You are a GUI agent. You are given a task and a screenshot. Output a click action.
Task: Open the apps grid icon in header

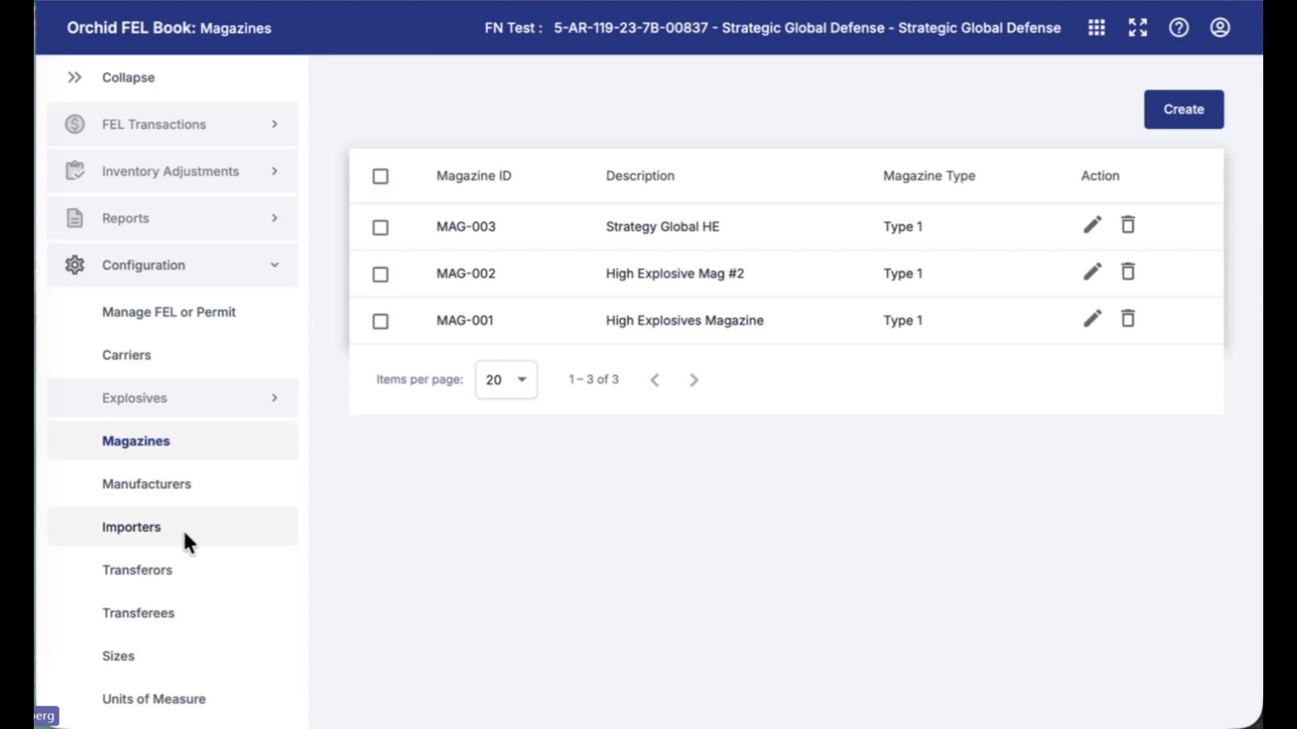(1096, 27)
